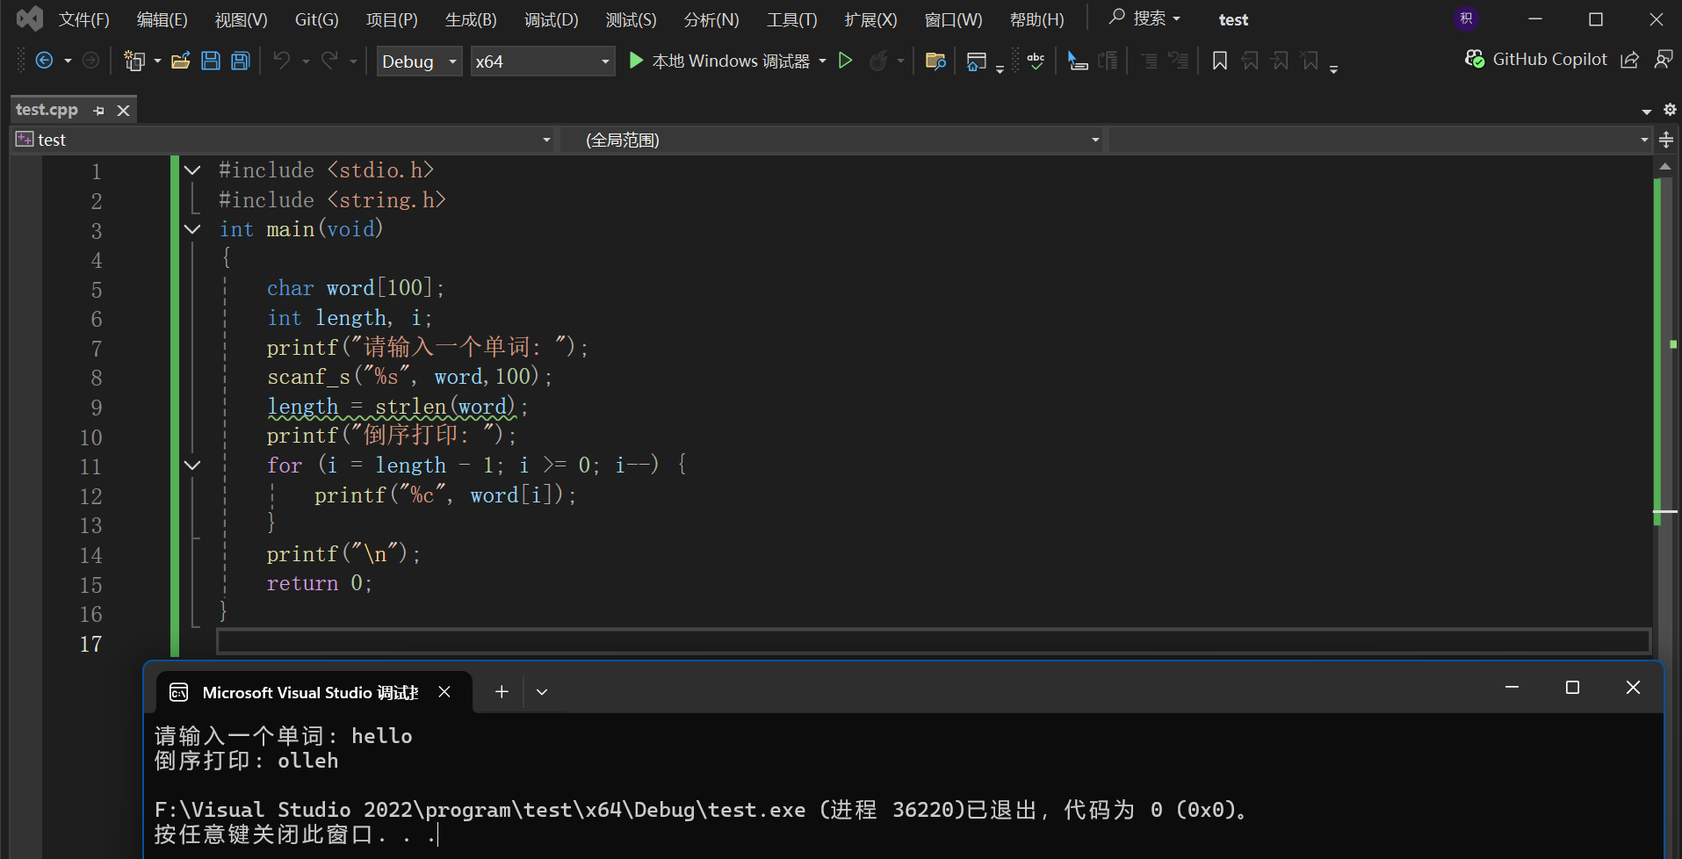Screen dimensions: 1682x859
Task: Click the 本地 Windows 调试器 button
Action: 721,61
